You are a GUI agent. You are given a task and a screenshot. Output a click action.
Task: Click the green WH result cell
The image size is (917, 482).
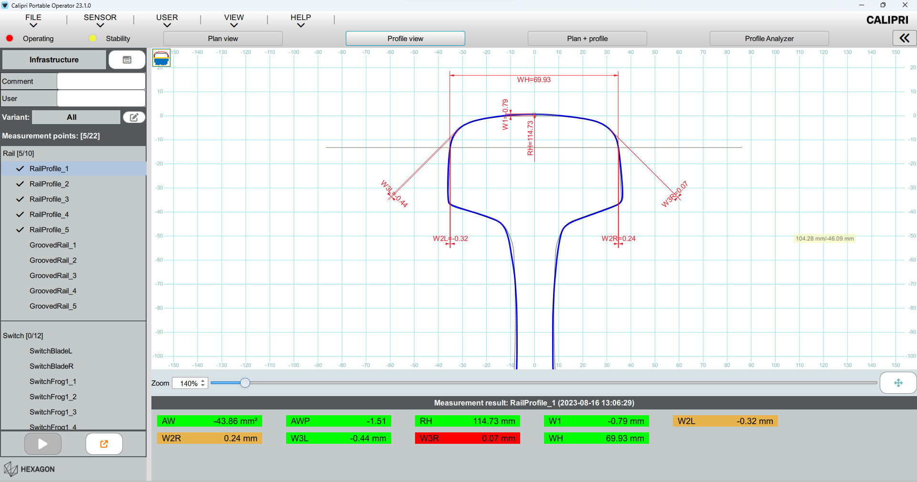click(x=596, y=438)
